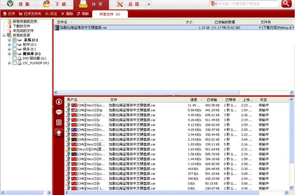Click the red magnifier search button
This screenshot has width=295, height=195.
pyautogui.click(x=286, y=3)
